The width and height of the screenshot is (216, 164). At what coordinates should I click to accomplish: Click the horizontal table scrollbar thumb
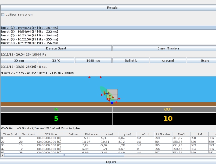pyautogui.click(x=64, y=155)
